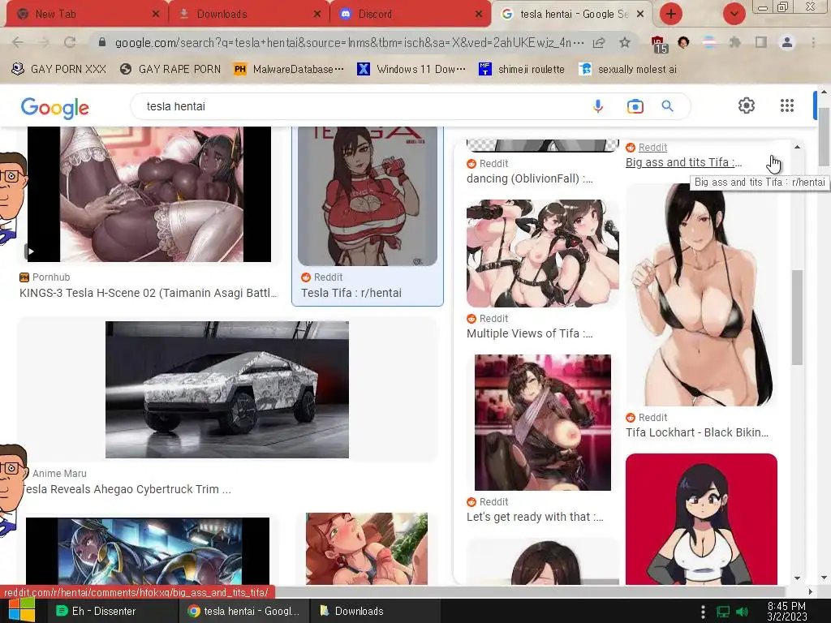
Task: Open the Windows 11 Dow… bookmark
Action: [x=411, y=69]
